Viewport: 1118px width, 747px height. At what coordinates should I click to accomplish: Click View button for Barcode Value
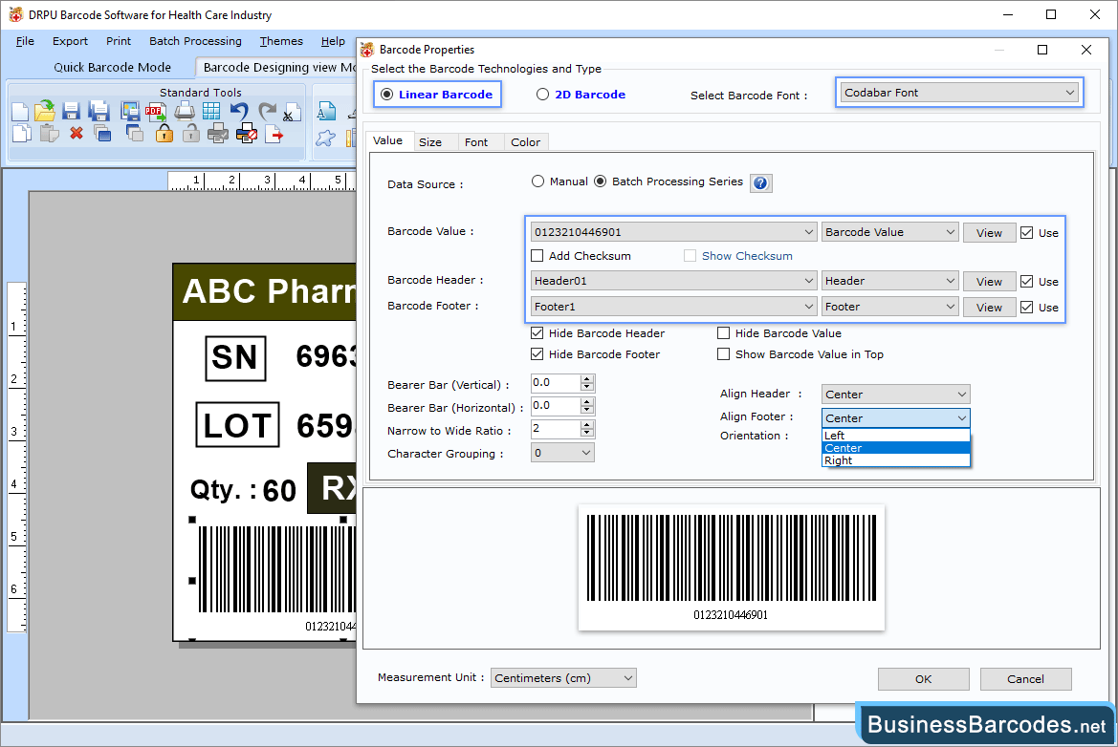point(989,233)
